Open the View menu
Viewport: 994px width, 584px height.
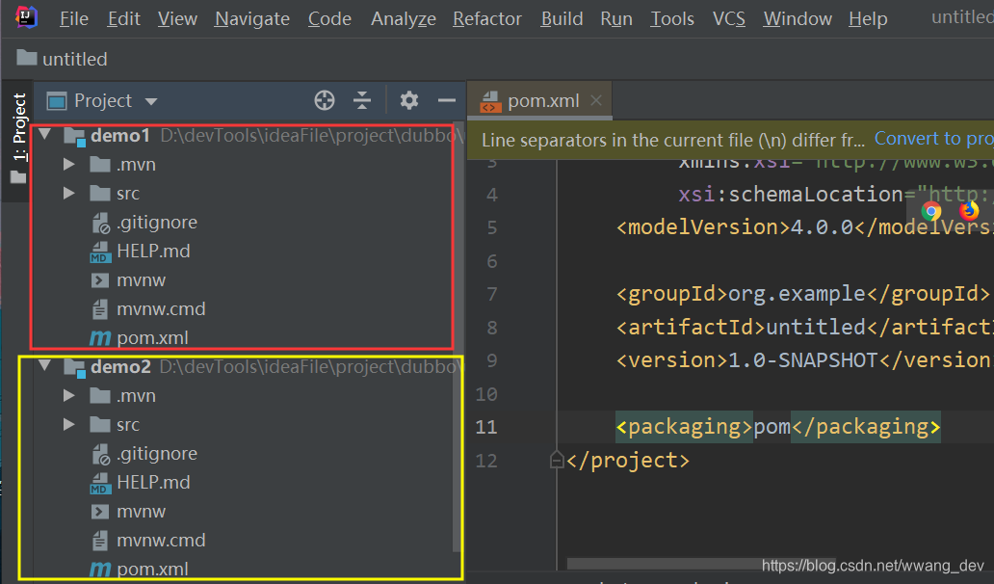point(177,19)
